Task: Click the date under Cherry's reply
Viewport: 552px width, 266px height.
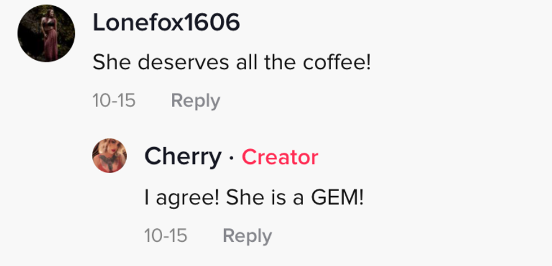Action: [x=166, y=236]
